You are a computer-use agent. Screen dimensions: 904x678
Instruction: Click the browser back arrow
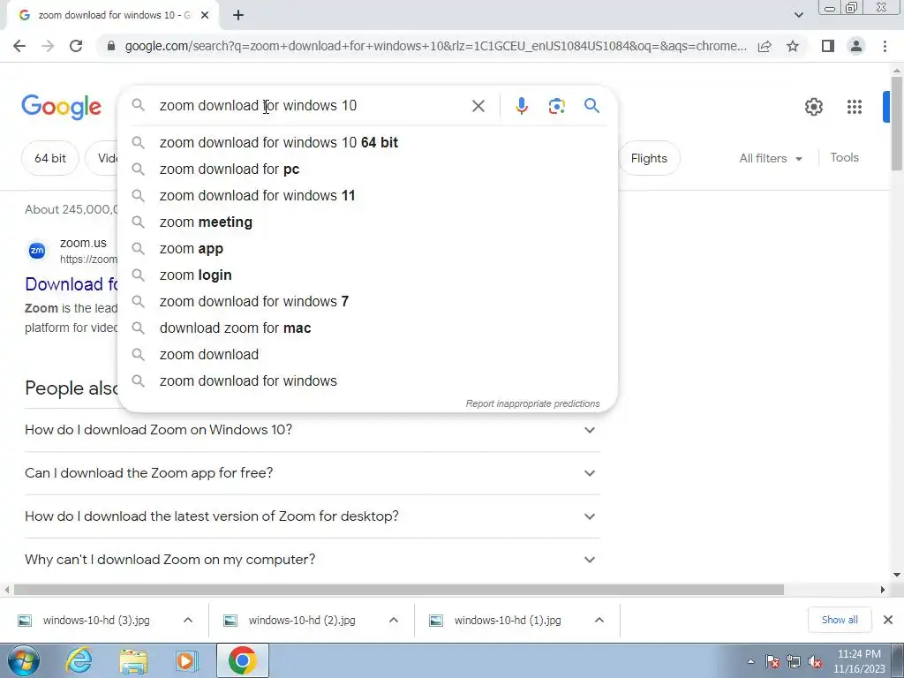click(x=19, y=46)
